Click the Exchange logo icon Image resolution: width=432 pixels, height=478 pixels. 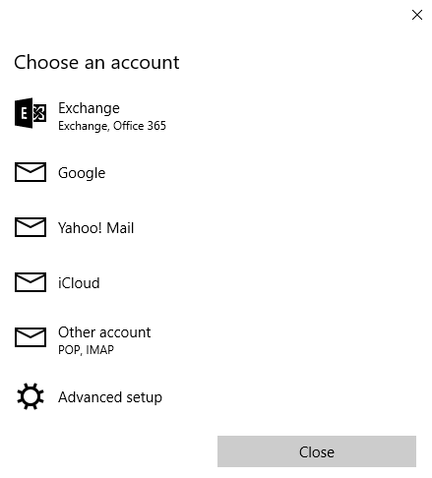click(31, 113)
